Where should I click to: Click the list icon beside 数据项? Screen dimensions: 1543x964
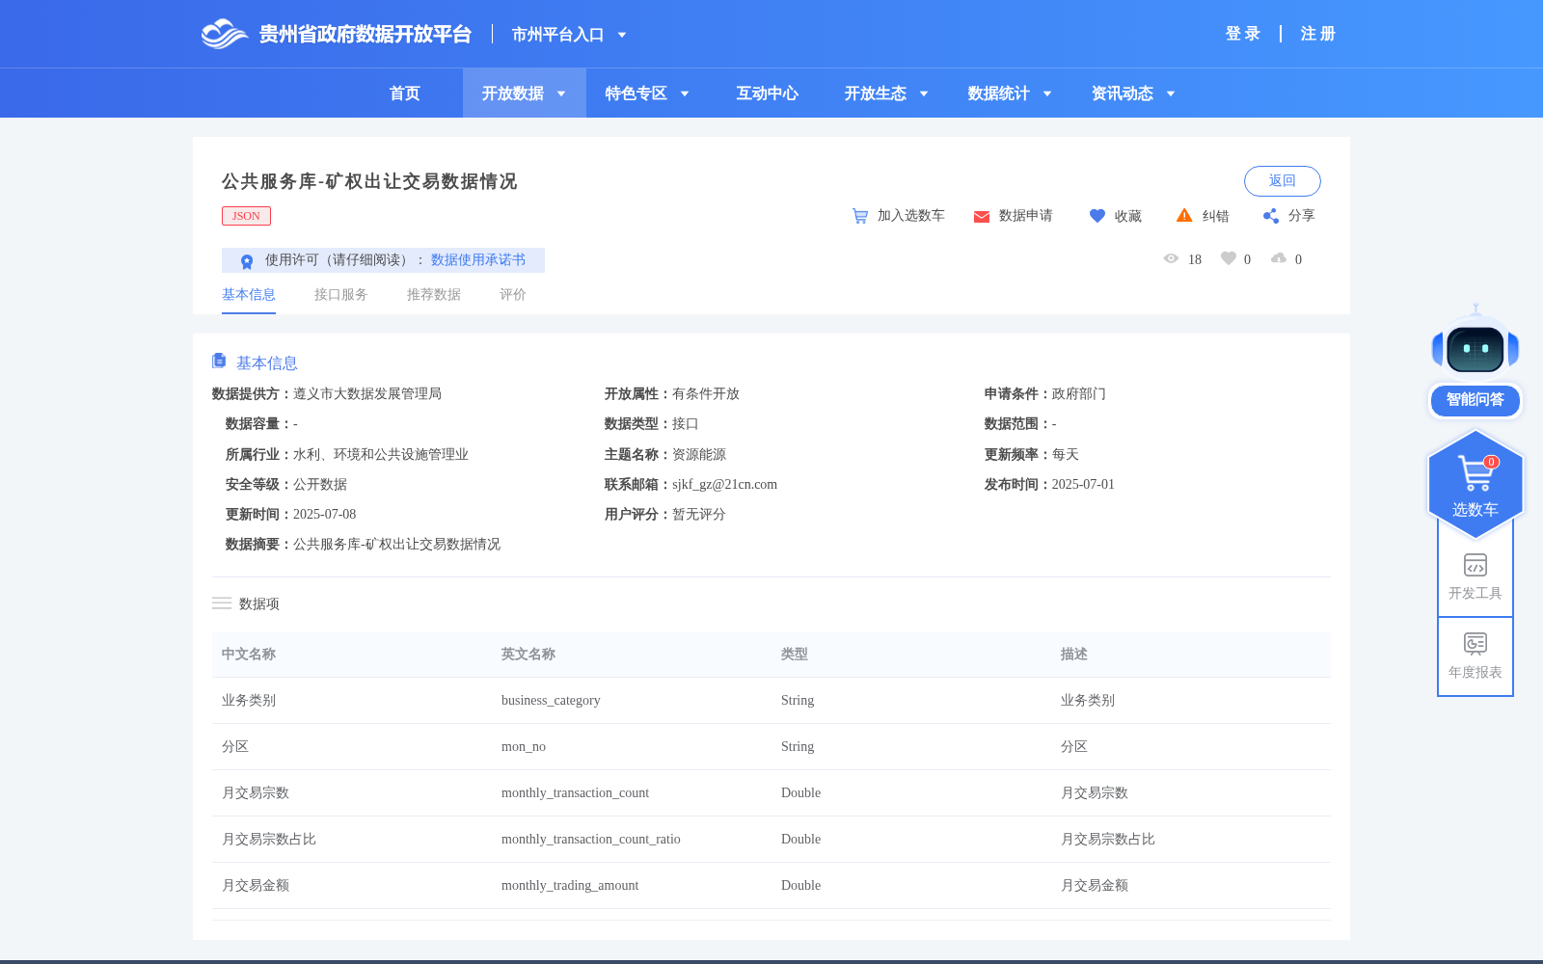coord(222,603)
